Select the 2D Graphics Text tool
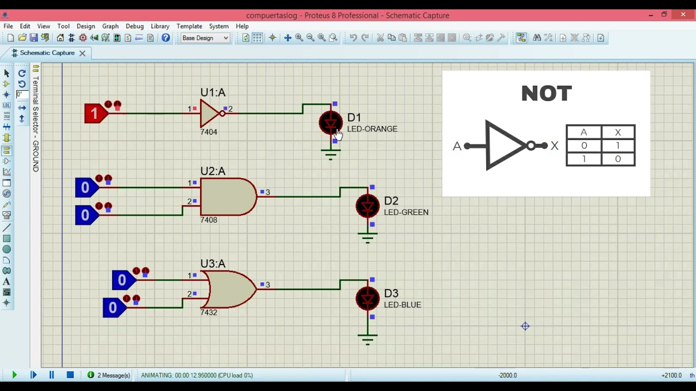 click(x=7, y=282)
